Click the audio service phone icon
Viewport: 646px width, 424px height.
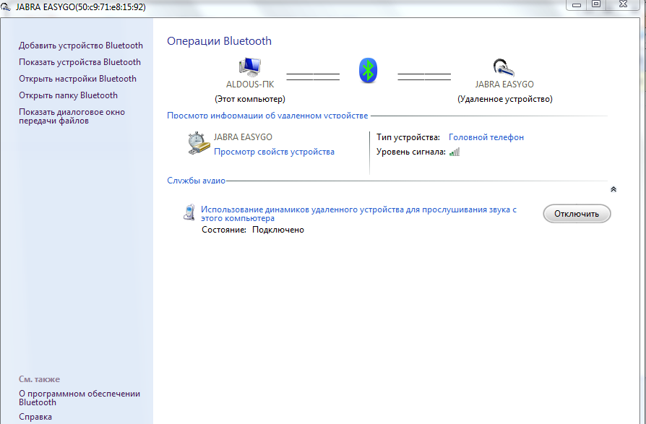pos(189,212)
